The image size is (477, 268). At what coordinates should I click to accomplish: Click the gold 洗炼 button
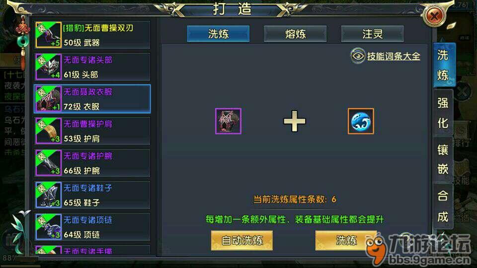coord(346,240)
